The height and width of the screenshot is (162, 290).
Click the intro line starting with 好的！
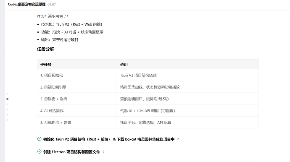click(x=53, y=16)
